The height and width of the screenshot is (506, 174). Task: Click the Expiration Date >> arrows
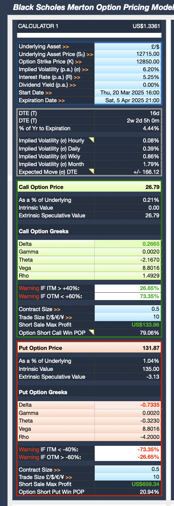(62, 100)
